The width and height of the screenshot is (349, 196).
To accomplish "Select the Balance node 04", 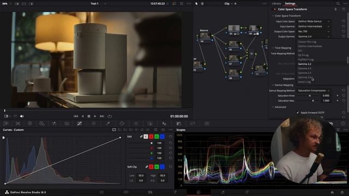I will click(205, 37).
